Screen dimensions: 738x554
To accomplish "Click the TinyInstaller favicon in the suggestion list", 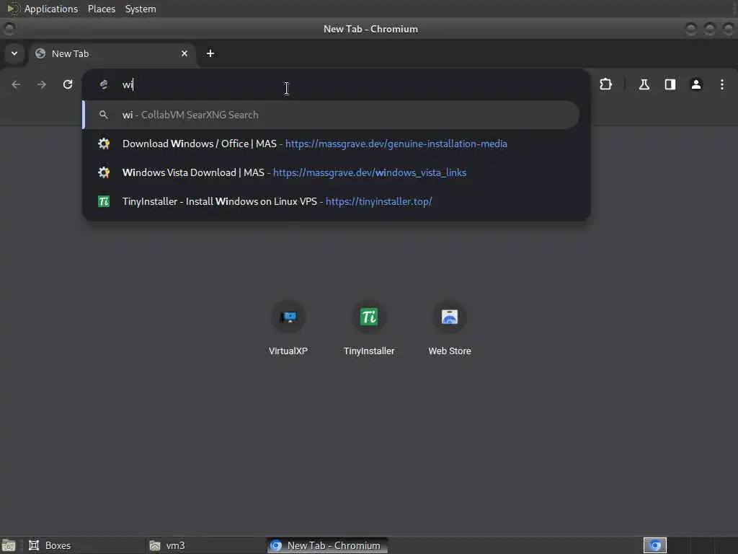I will [x=104, y=201].
